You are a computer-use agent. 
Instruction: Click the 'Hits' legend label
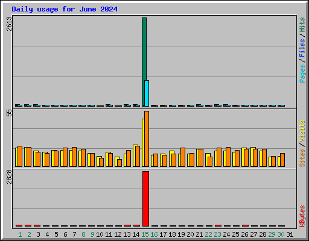pos(302,25)
